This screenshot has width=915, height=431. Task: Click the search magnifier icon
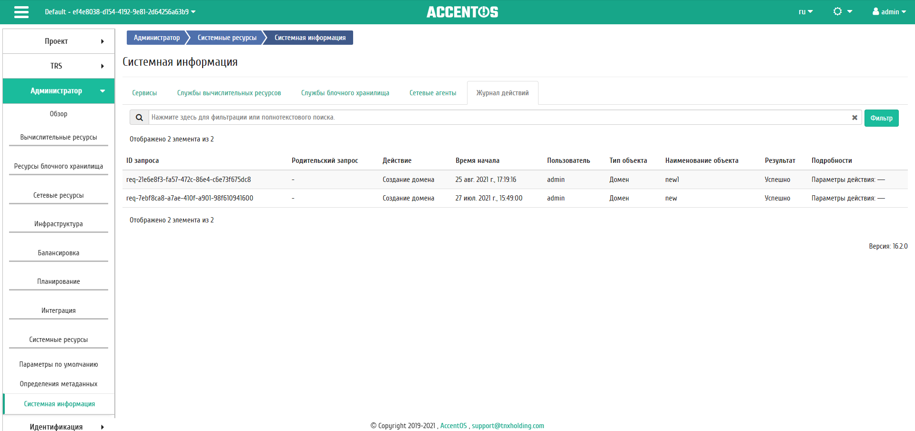coord(139,118)
